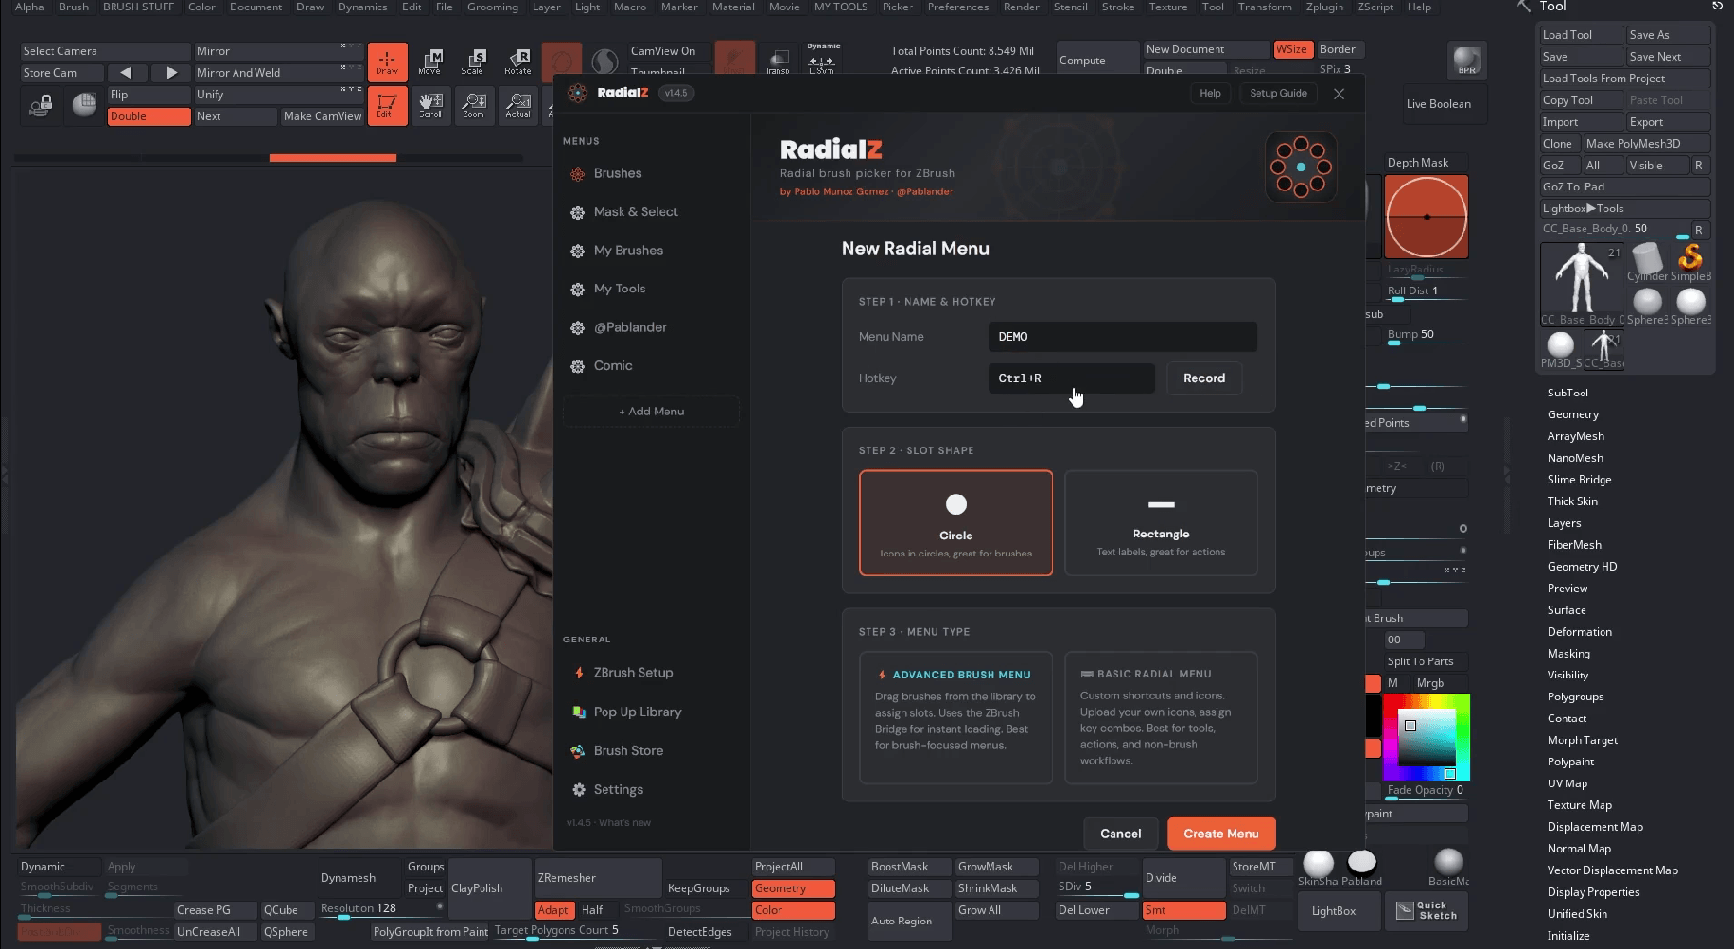Click the Mask & Select menu icon
This screenshot has width=1734, height=949.
(577, 213)
